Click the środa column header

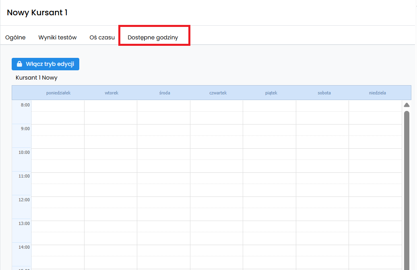tap(165, 93)
